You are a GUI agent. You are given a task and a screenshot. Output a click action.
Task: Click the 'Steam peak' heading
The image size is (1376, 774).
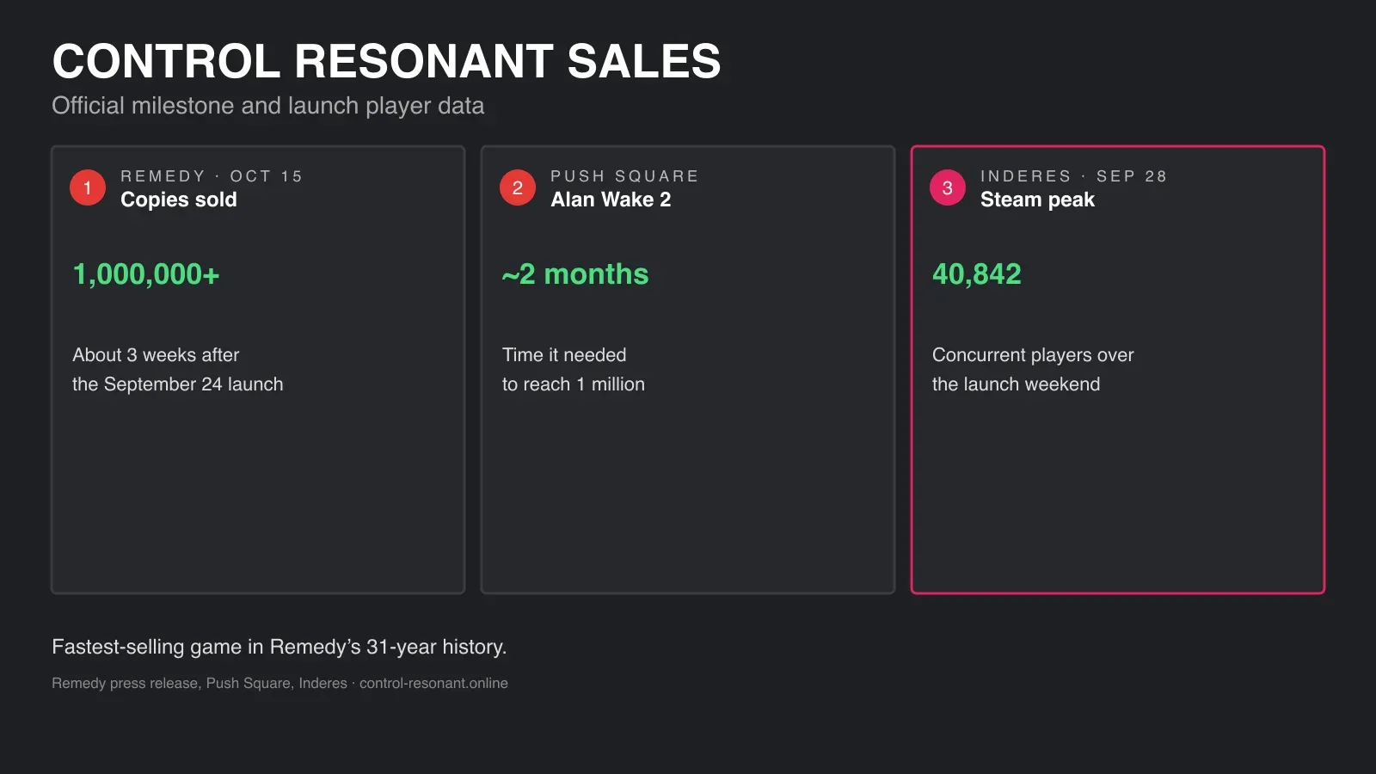1037,200
